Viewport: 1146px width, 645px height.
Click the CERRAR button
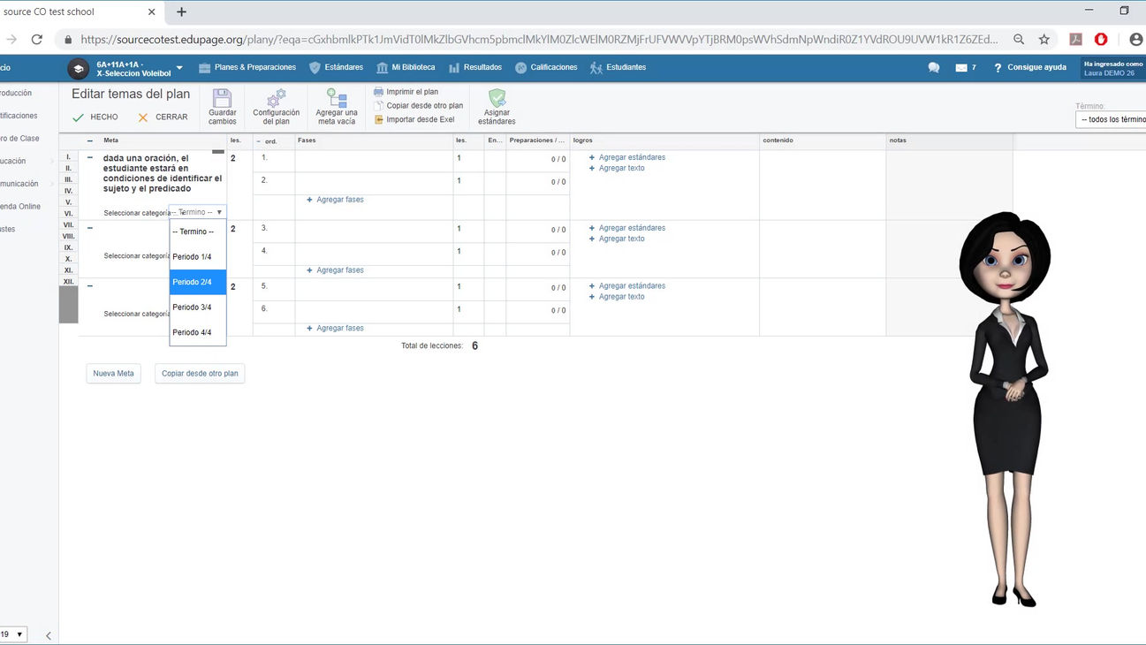[163, 117]
